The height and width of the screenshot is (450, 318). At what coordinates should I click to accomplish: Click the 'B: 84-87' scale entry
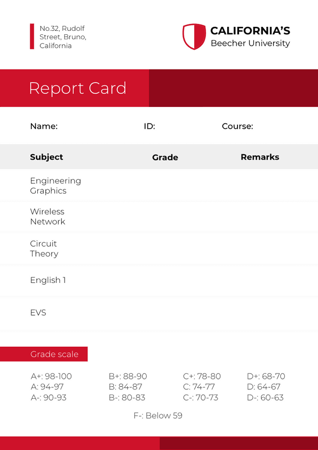(125, 387)
